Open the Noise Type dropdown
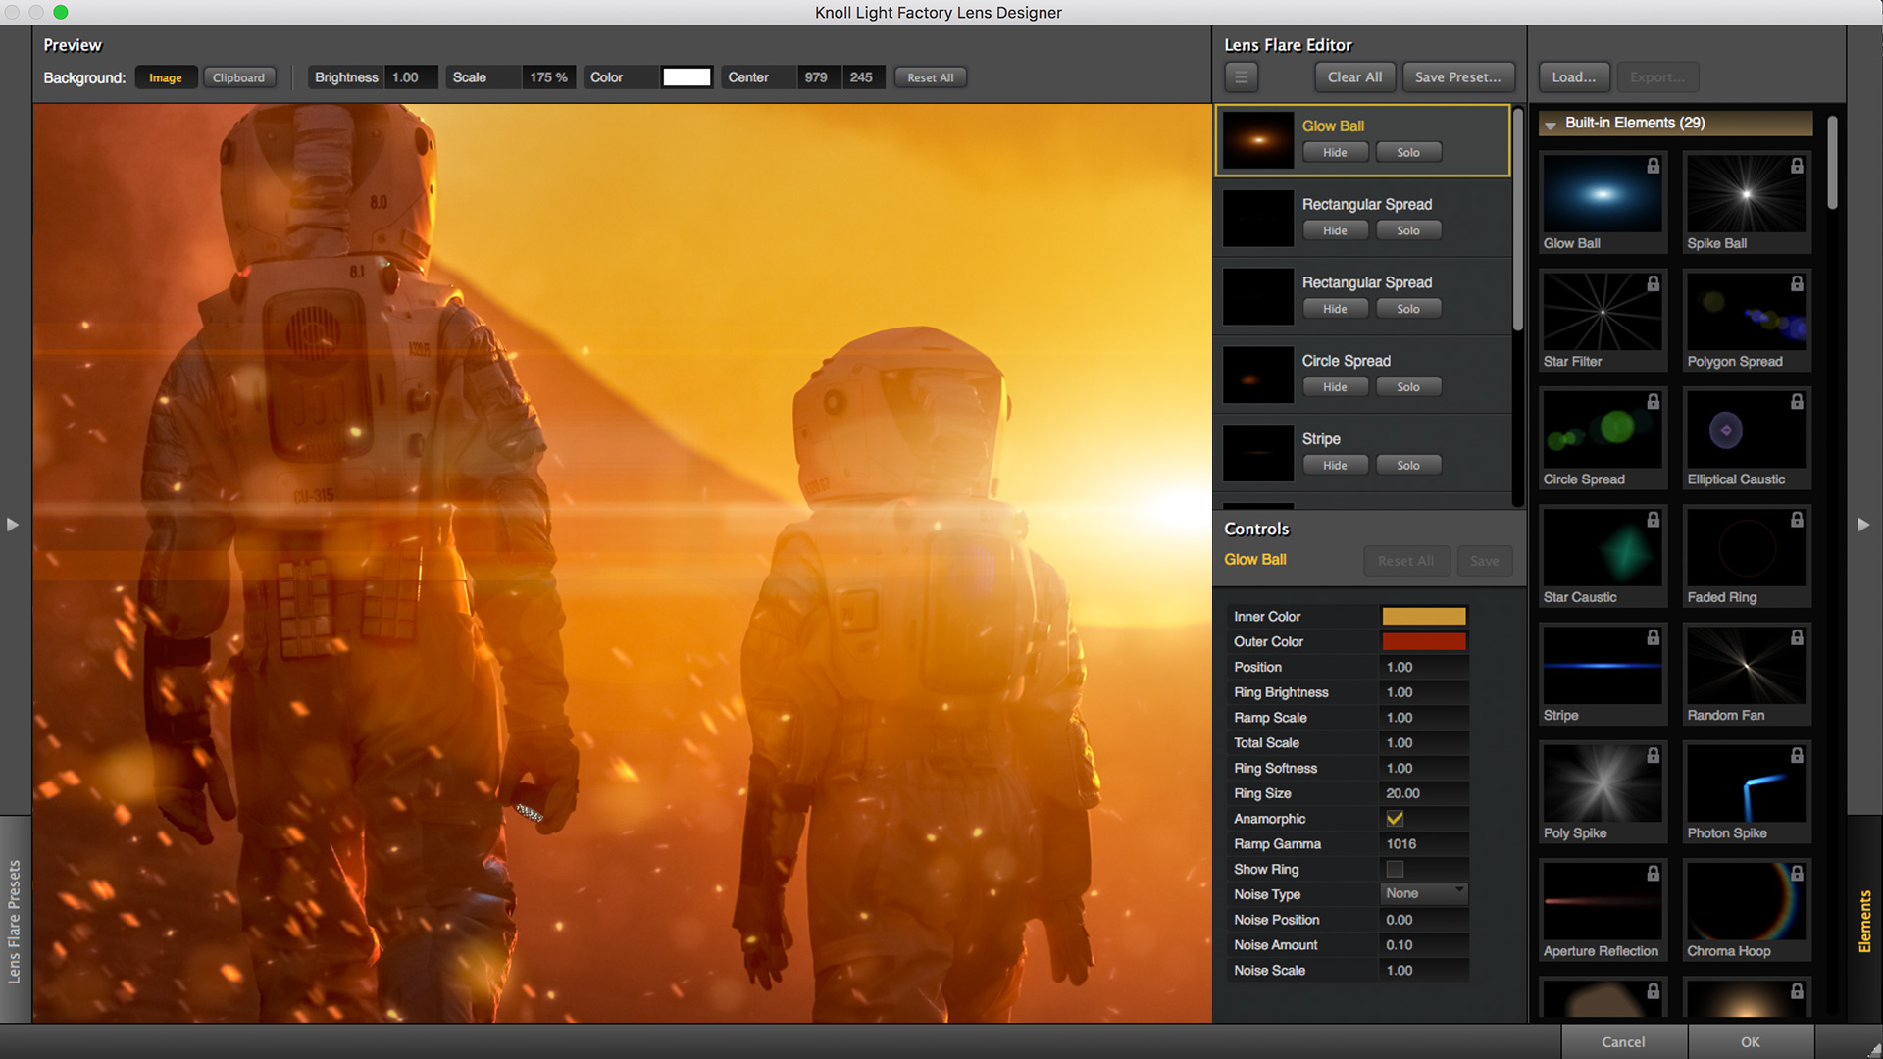Image resolution: width=1883 pixels, height=1059 pixels. (x=1424, y=894)
